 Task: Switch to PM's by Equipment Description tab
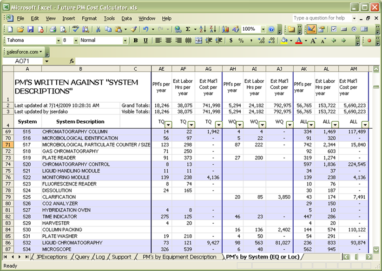[179, 257]
